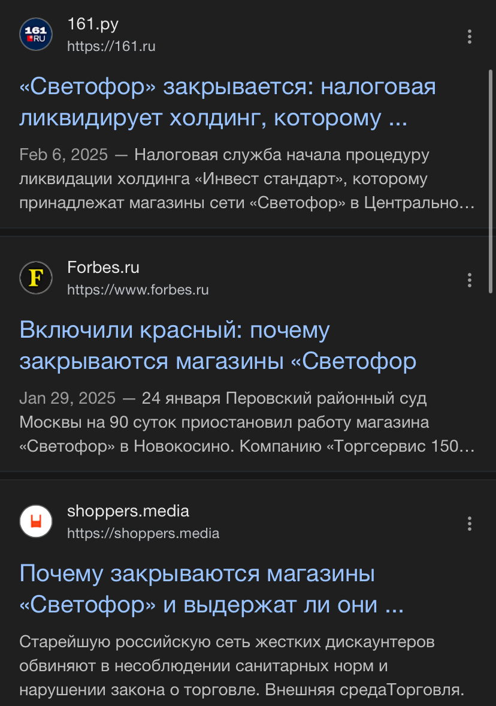The image size is (496, 706).
Task: Click the shoppers.media red bag favicon
Action: (36, 521)
